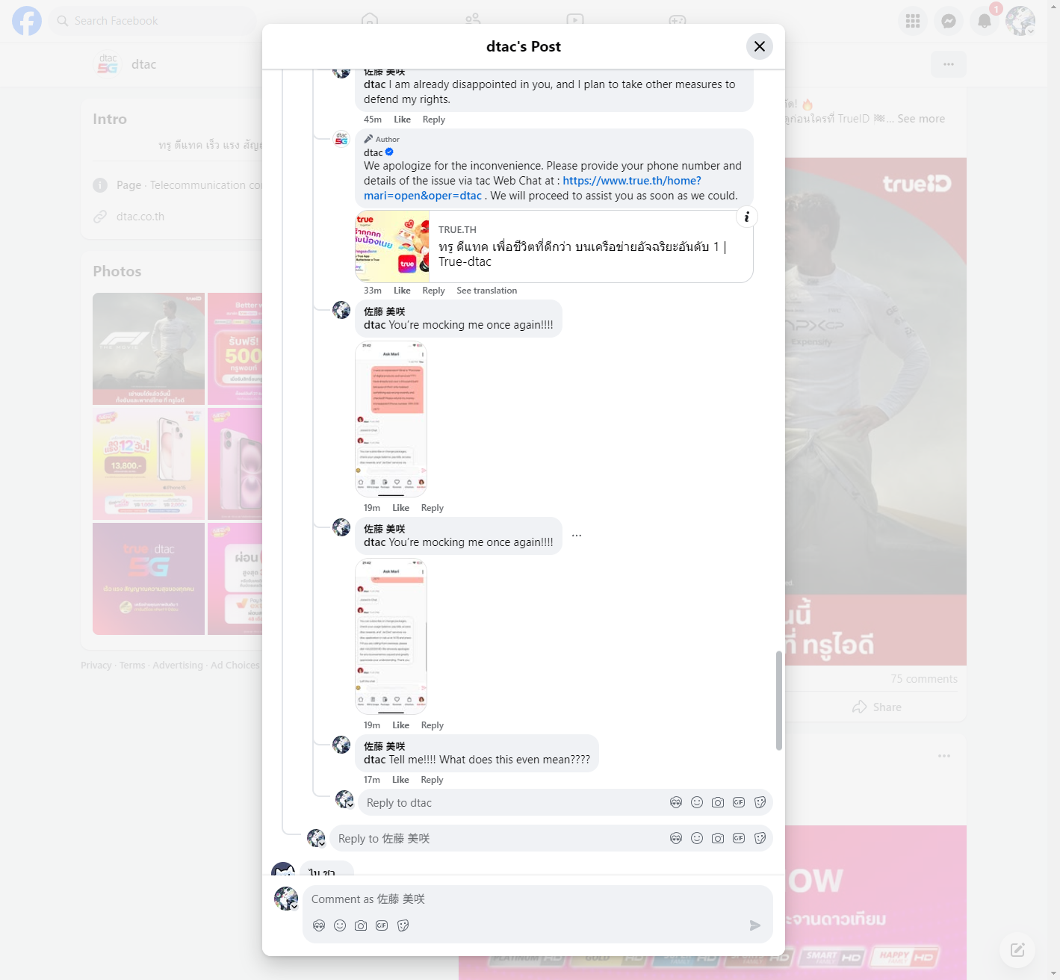The image size is (1060, 980).
Task: Open sticker picker in Reply to 佐藤 美咲 box
Action: pos(760,838)
